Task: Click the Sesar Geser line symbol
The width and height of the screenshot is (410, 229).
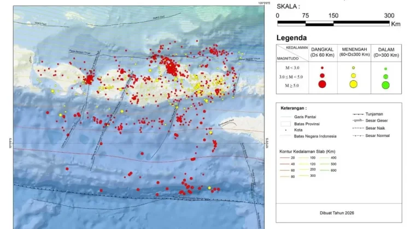Action: [x=358, y=120]
